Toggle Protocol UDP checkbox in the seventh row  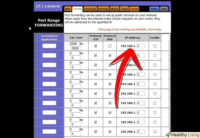tap(110, 103)
